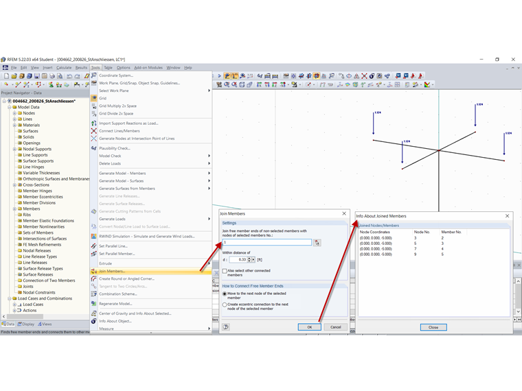Expand the Materials tree item
This screenshot has width=522, height=391.
pos(14,126)
